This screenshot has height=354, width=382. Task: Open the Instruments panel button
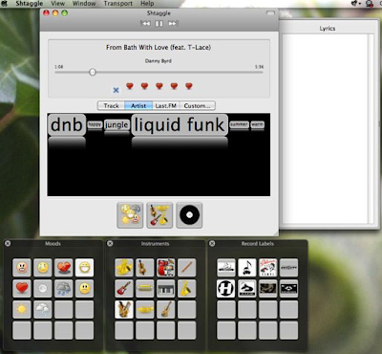[159, 215]
